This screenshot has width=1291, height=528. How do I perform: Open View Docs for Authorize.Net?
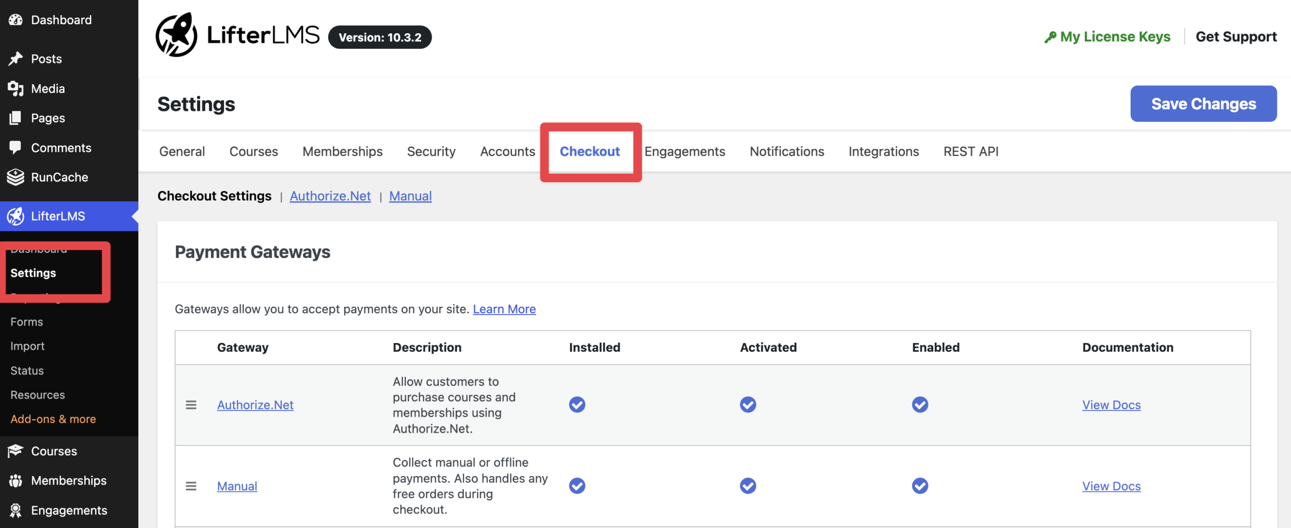point(1111,405)
